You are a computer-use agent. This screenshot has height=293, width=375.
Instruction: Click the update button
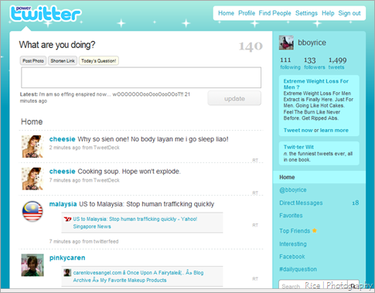pyautogui.click(x=234, y=98)
